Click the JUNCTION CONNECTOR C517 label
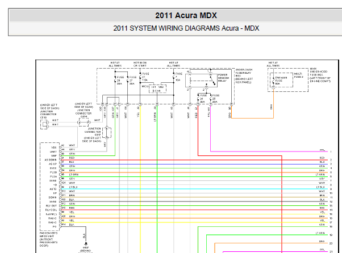The height and width of the screenshot is (253, 342). (93, 135)
